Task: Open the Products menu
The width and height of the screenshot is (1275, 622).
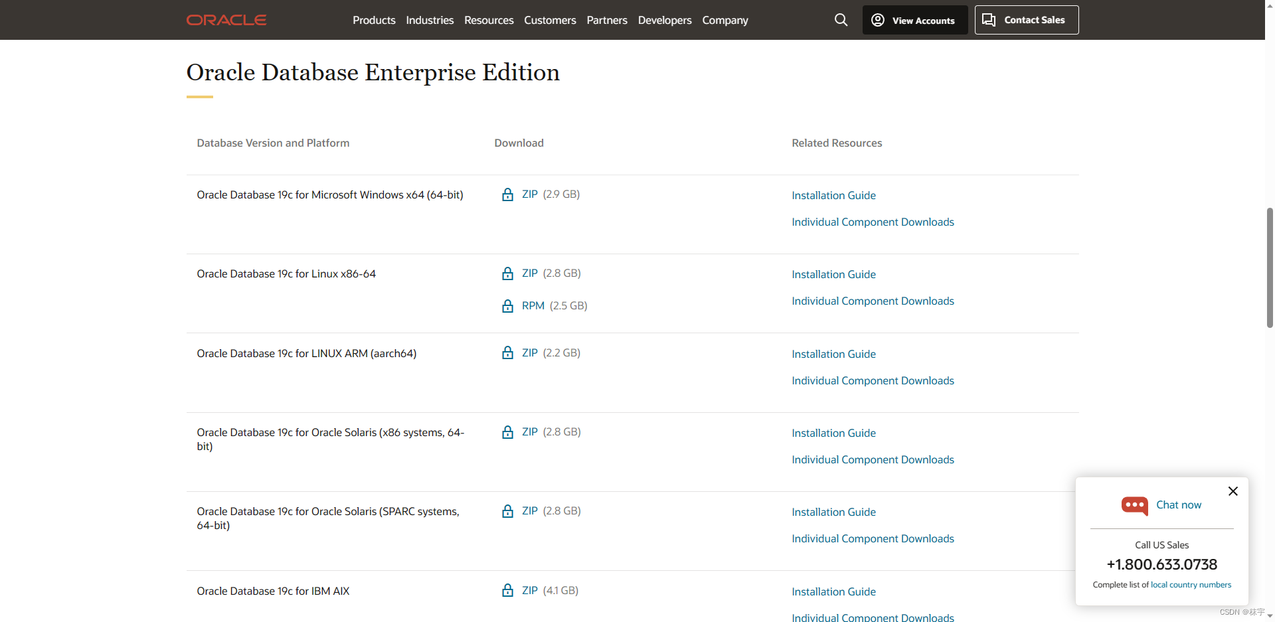Action: pyautogui.click(x=374, y=20)
